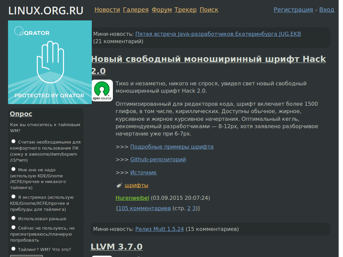Click the date '(03.09.2015 20:07:24)'
Viewport: 343px width, 257px height.
[x=181, y=198]
